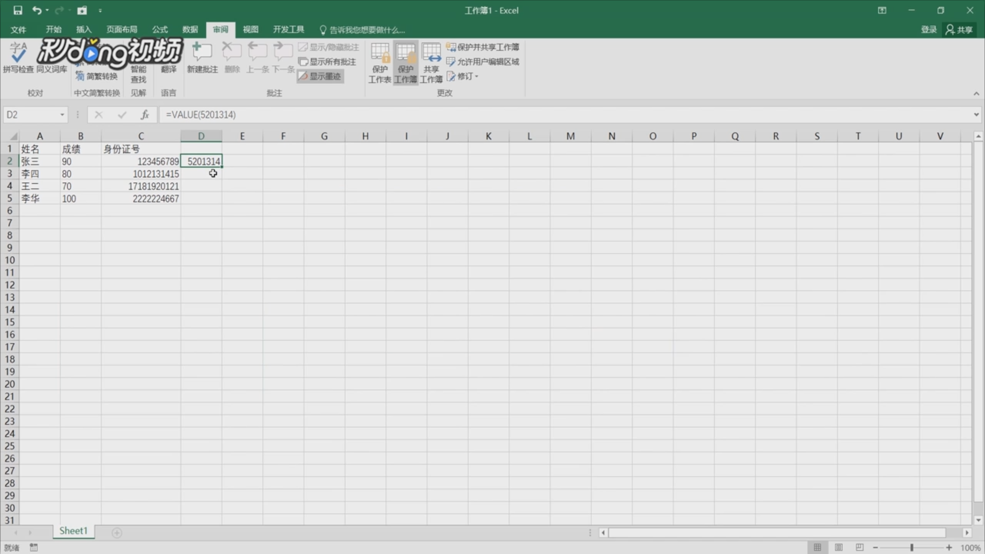The image size is (985, 554).
Task: Click Share Workbook icon
Action: point(431,63)
